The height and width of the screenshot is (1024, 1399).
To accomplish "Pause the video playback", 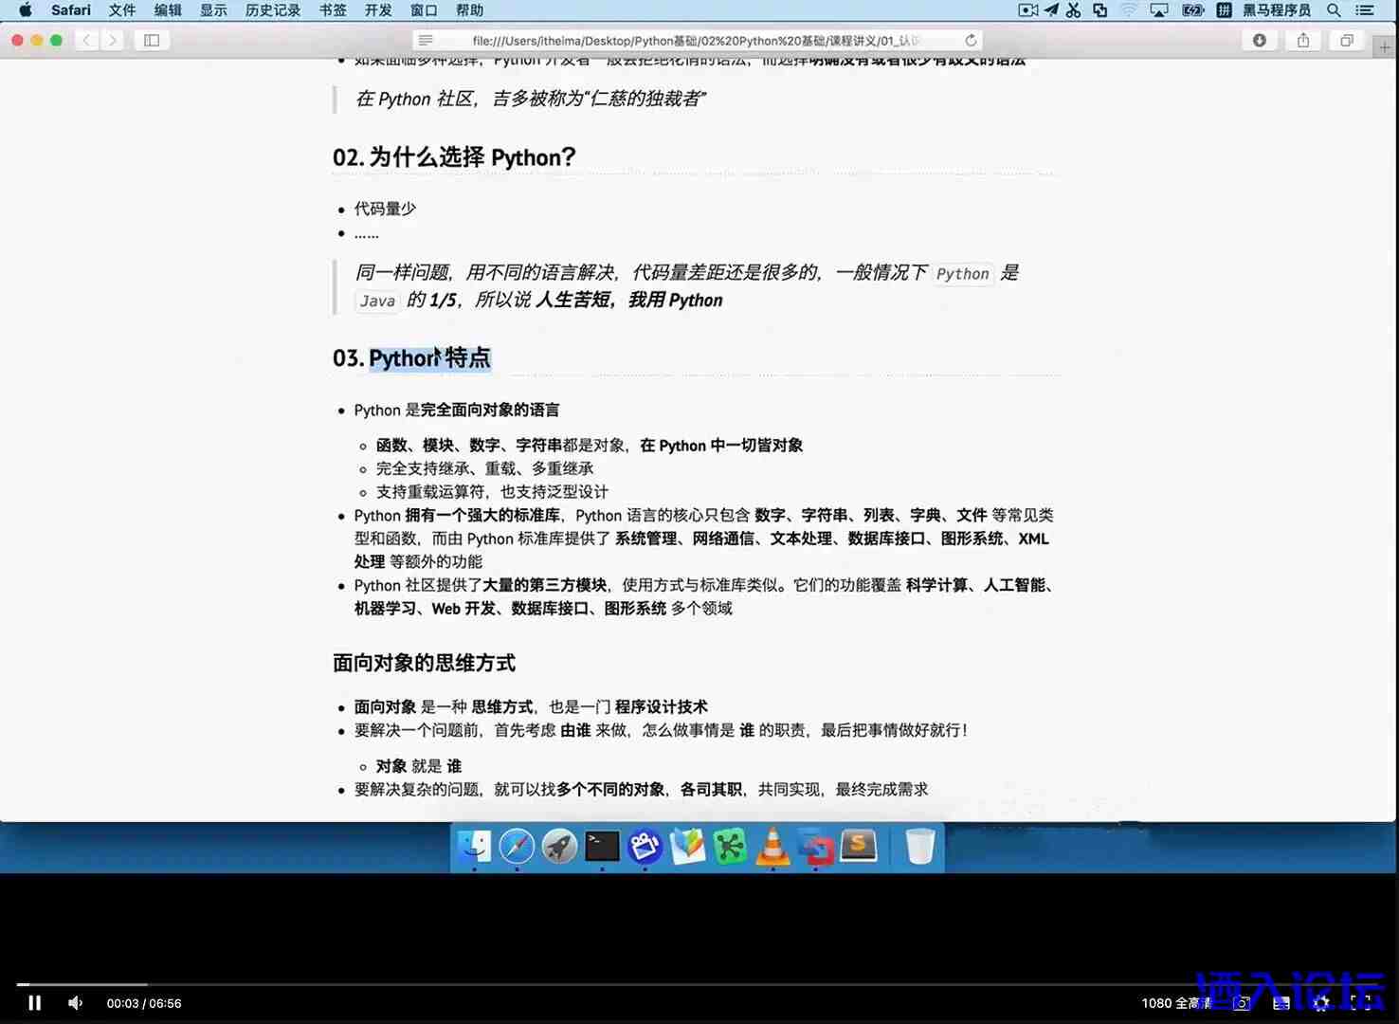I will point(35,1003).
